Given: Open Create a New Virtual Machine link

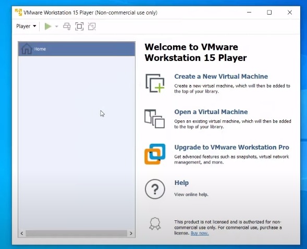Looking at the screenshot, I should [x=221, y=76].
